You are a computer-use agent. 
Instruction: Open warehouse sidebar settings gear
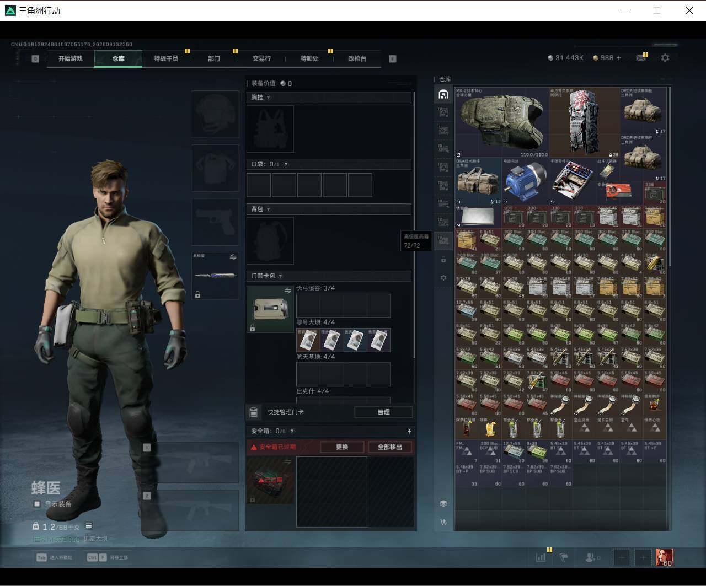tap(443, 278)
